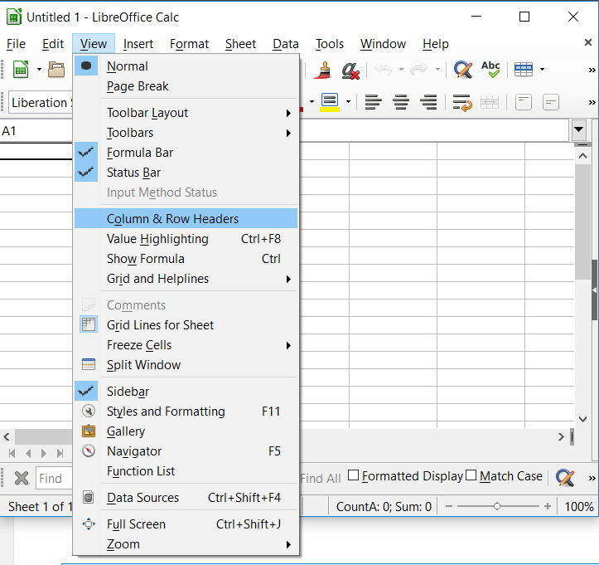Viewport: 599px width, 565px height.
Task: Open the Format menu
Action: (x=189, y=44)
